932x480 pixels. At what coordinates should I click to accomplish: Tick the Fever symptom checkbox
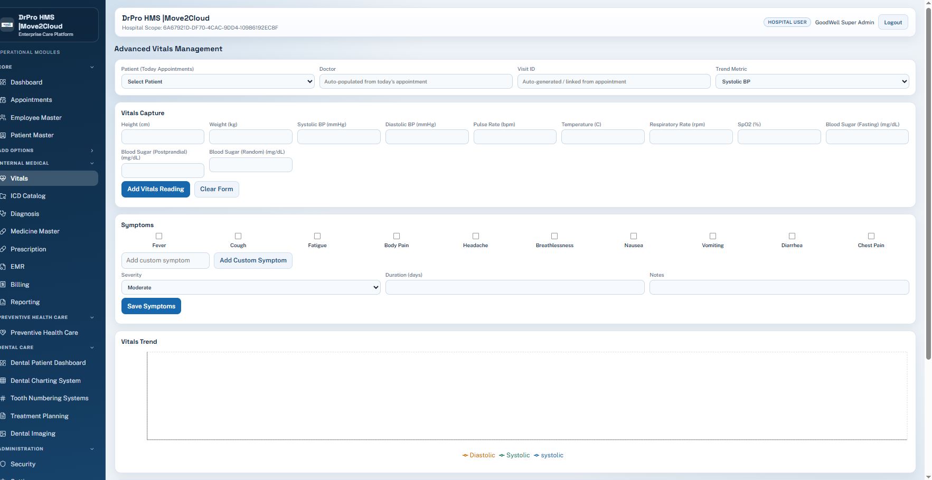[x=159, y=236]
